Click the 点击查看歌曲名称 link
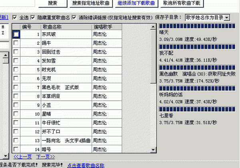This screenshot has width=240, height=168. [x=86, y=165]
